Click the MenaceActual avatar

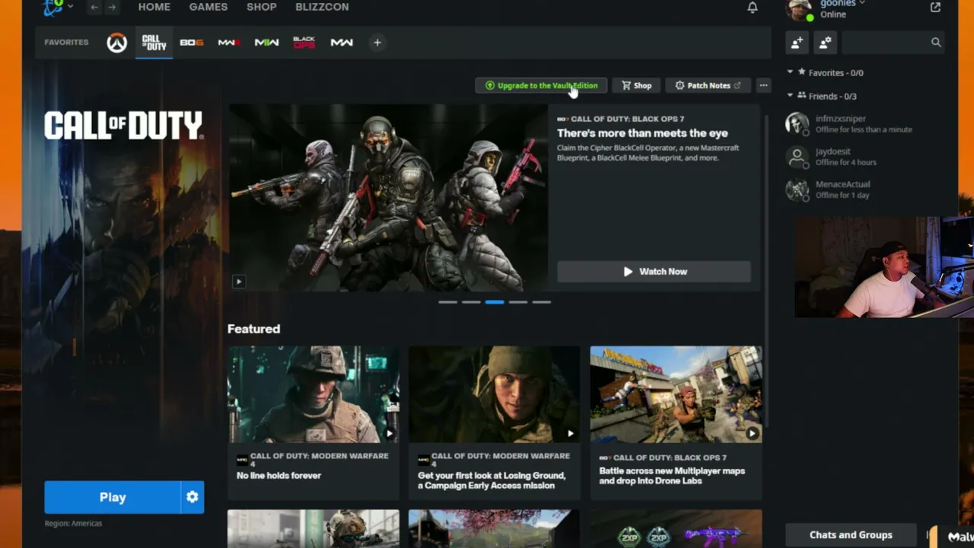click(797, 190)
